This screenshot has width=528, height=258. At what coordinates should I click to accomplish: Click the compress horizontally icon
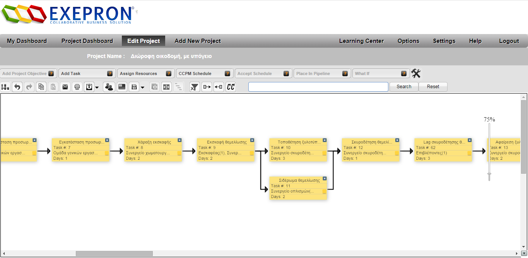166,87
